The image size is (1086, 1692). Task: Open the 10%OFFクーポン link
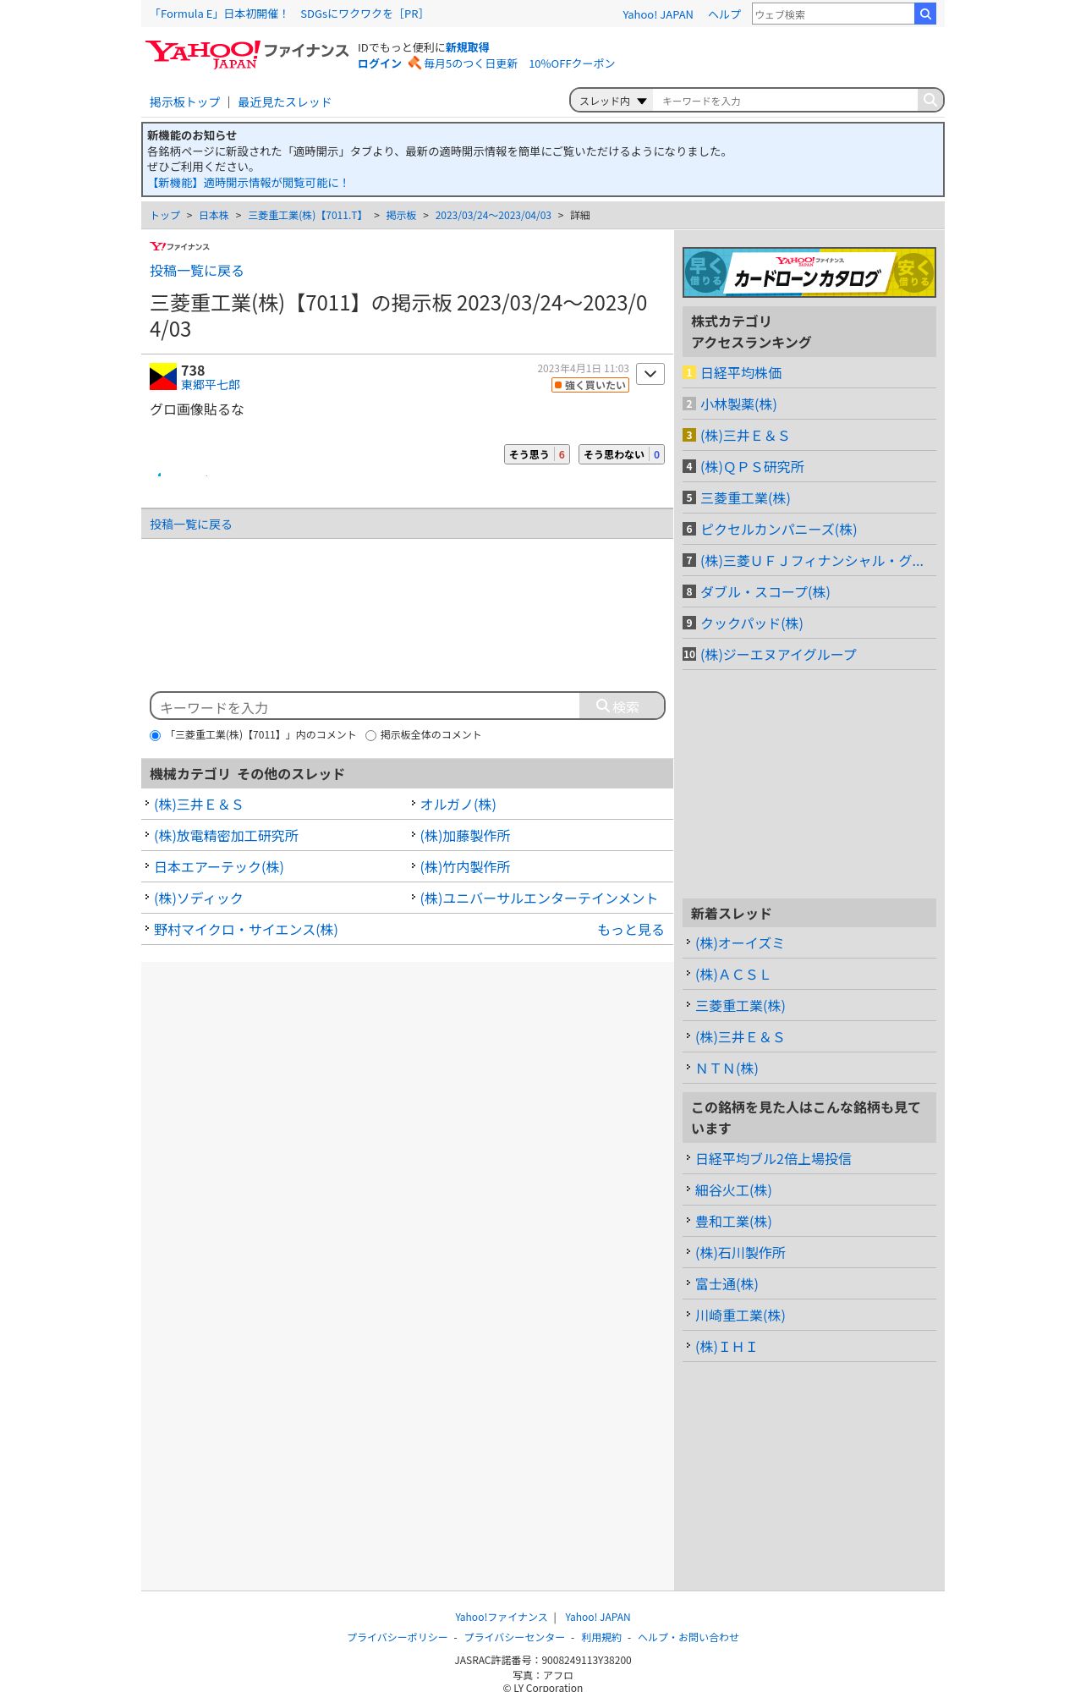[x=572, y=63]
